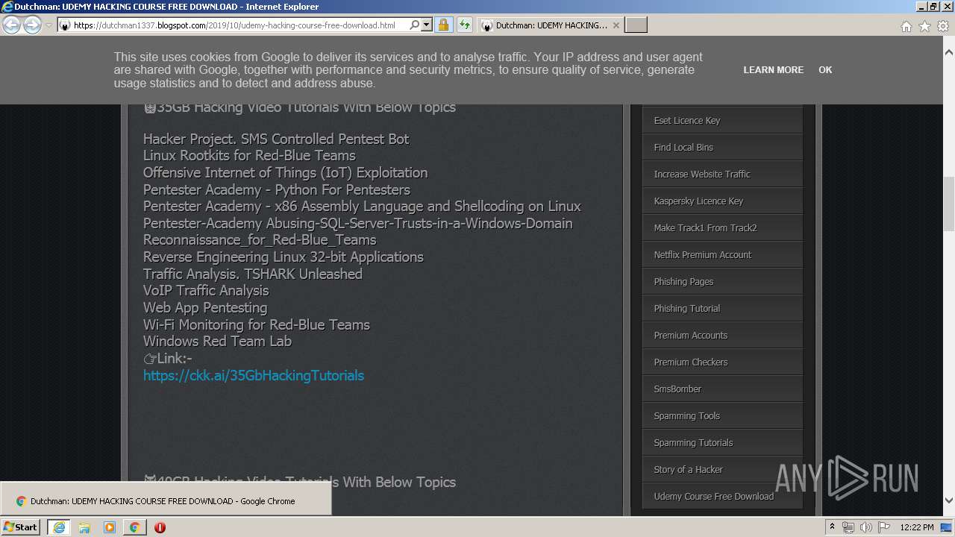Click the security lock icon
This screenshot has width=955, height=537.
[x=443, y=25]
